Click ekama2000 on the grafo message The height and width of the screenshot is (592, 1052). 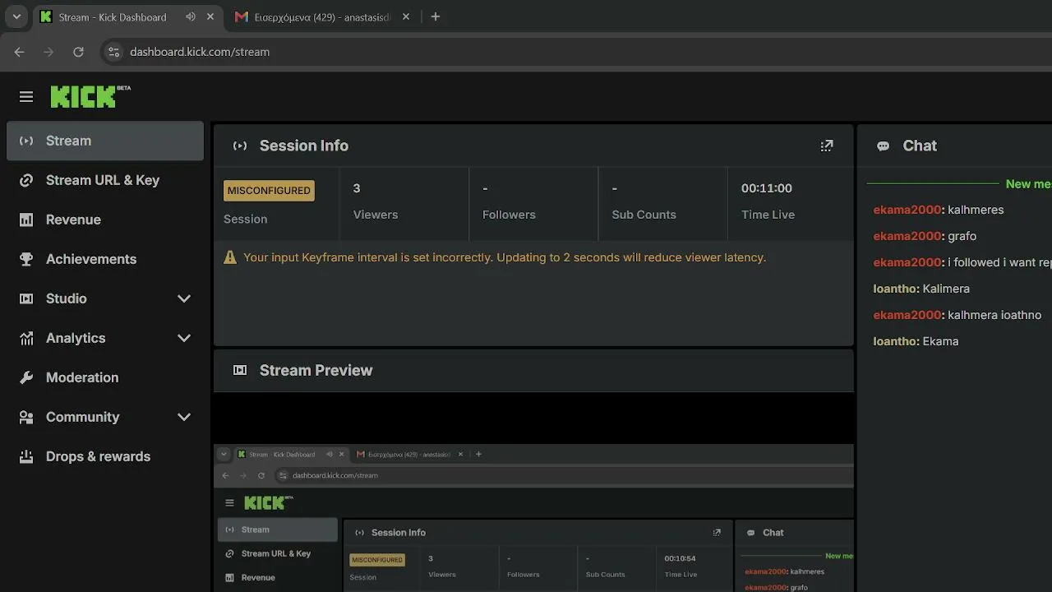(x=907, y=236)
